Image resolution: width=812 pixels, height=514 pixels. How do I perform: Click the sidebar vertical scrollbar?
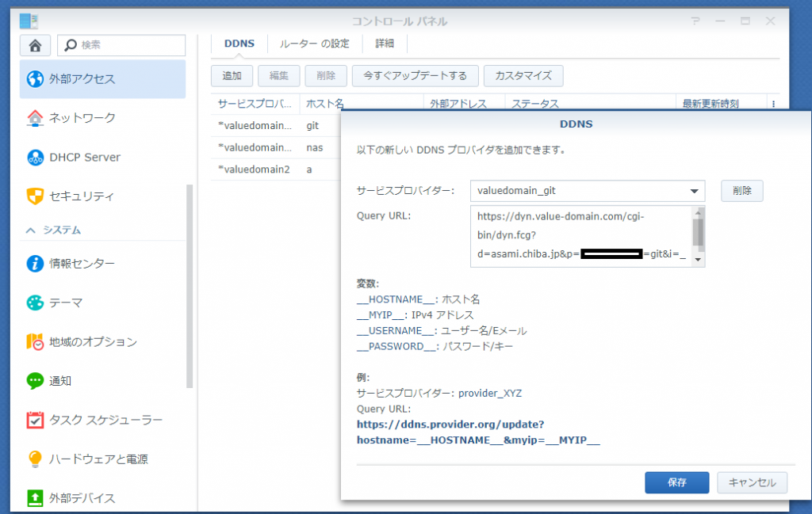[x=190, y=286]
